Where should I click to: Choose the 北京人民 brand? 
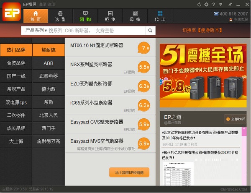(49, 115)
